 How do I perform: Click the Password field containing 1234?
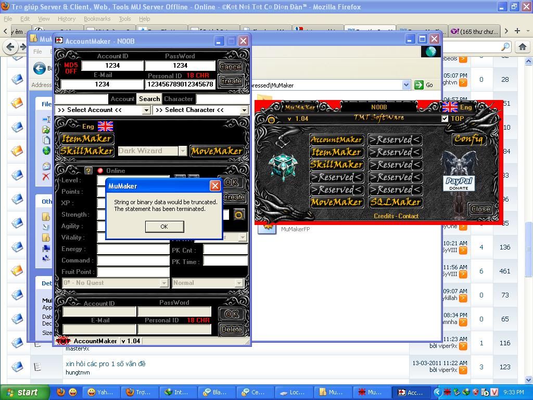coord(180,65)
